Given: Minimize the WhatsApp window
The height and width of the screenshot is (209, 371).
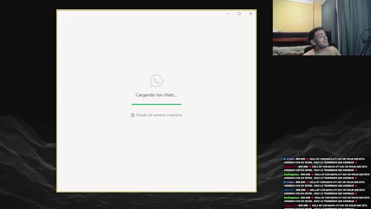Looking at the screenshot, I should (228, 13).
